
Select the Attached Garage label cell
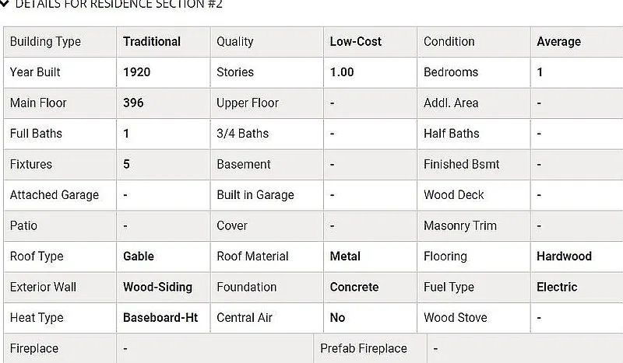tap(55, 195)
